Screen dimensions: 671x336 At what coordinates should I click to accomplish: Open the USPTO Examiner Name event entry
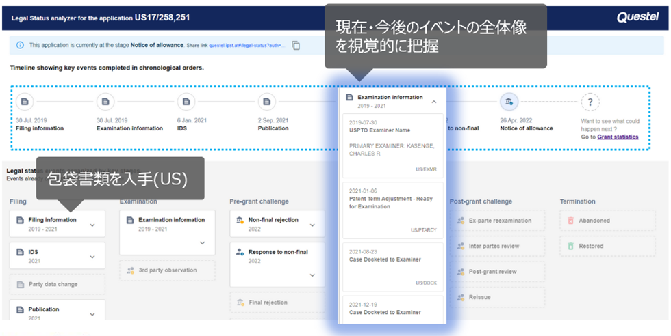pos(393,145)
